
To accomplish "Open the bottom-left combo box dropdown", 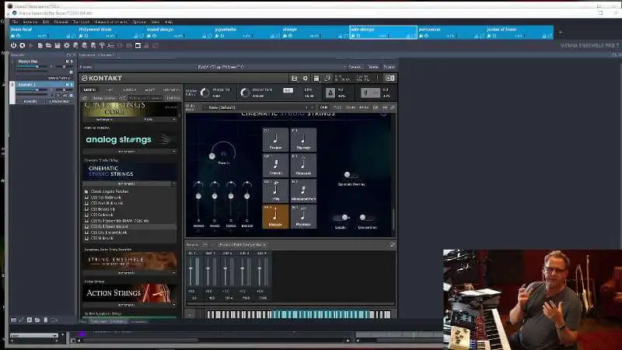I will point(33,336).
